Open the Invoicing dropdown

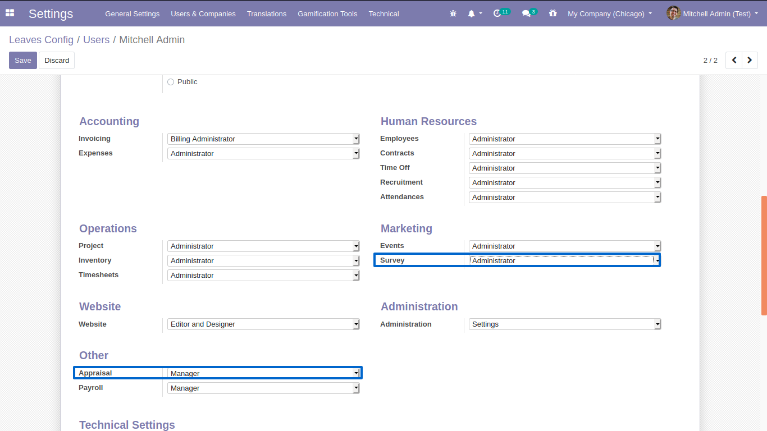(x=263, y=139)
